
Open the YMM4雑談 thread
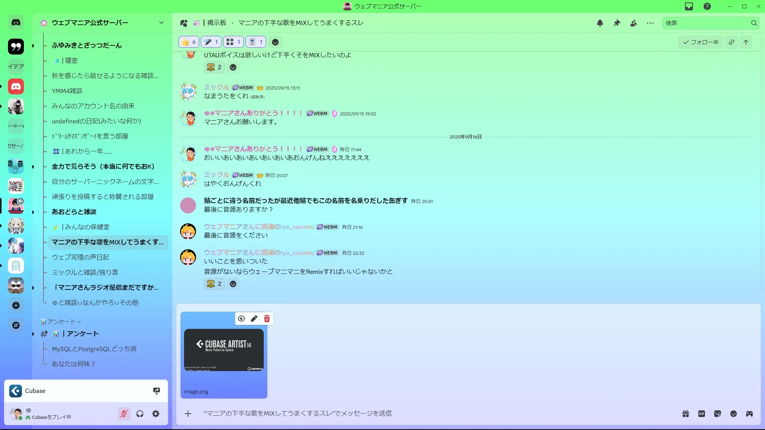[67, 91]
